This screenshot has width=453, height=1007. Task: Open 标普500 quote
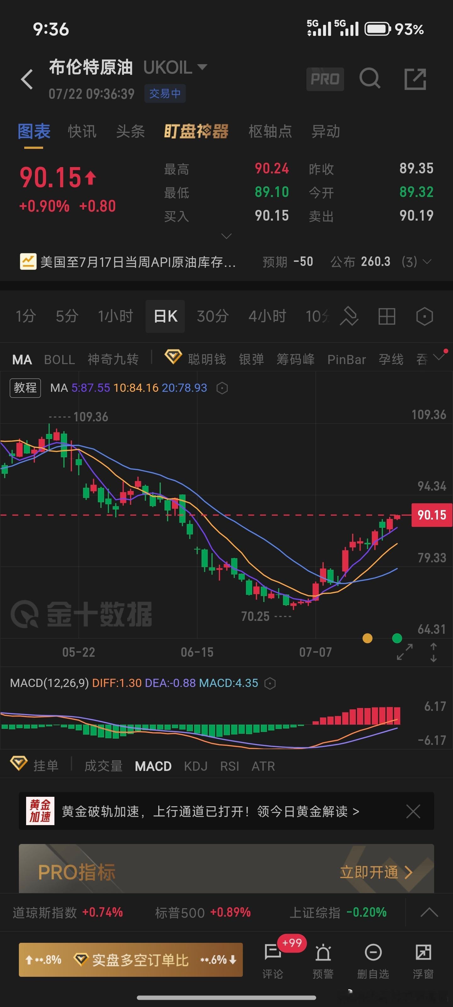pos(203,912)
